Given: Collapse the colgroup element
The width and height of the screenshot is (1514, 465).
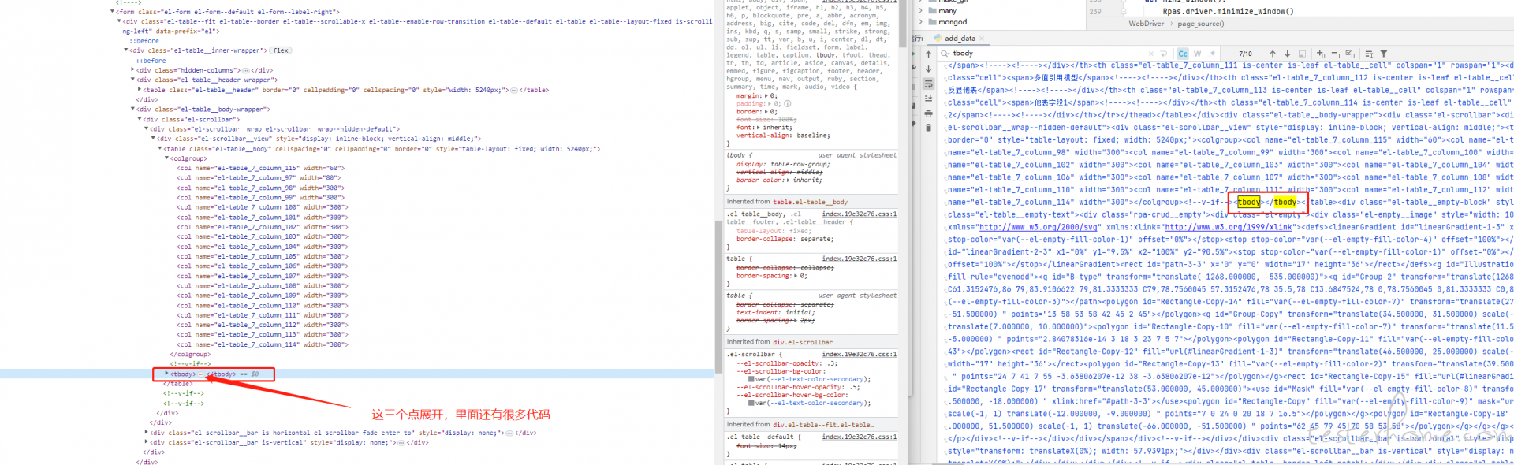Looking at the screenshot, I should 166,158.
